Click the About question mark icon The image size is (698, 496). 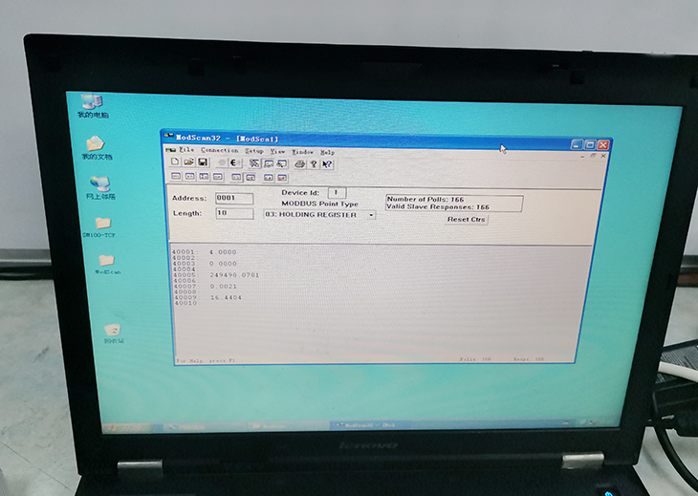point(313,164)
